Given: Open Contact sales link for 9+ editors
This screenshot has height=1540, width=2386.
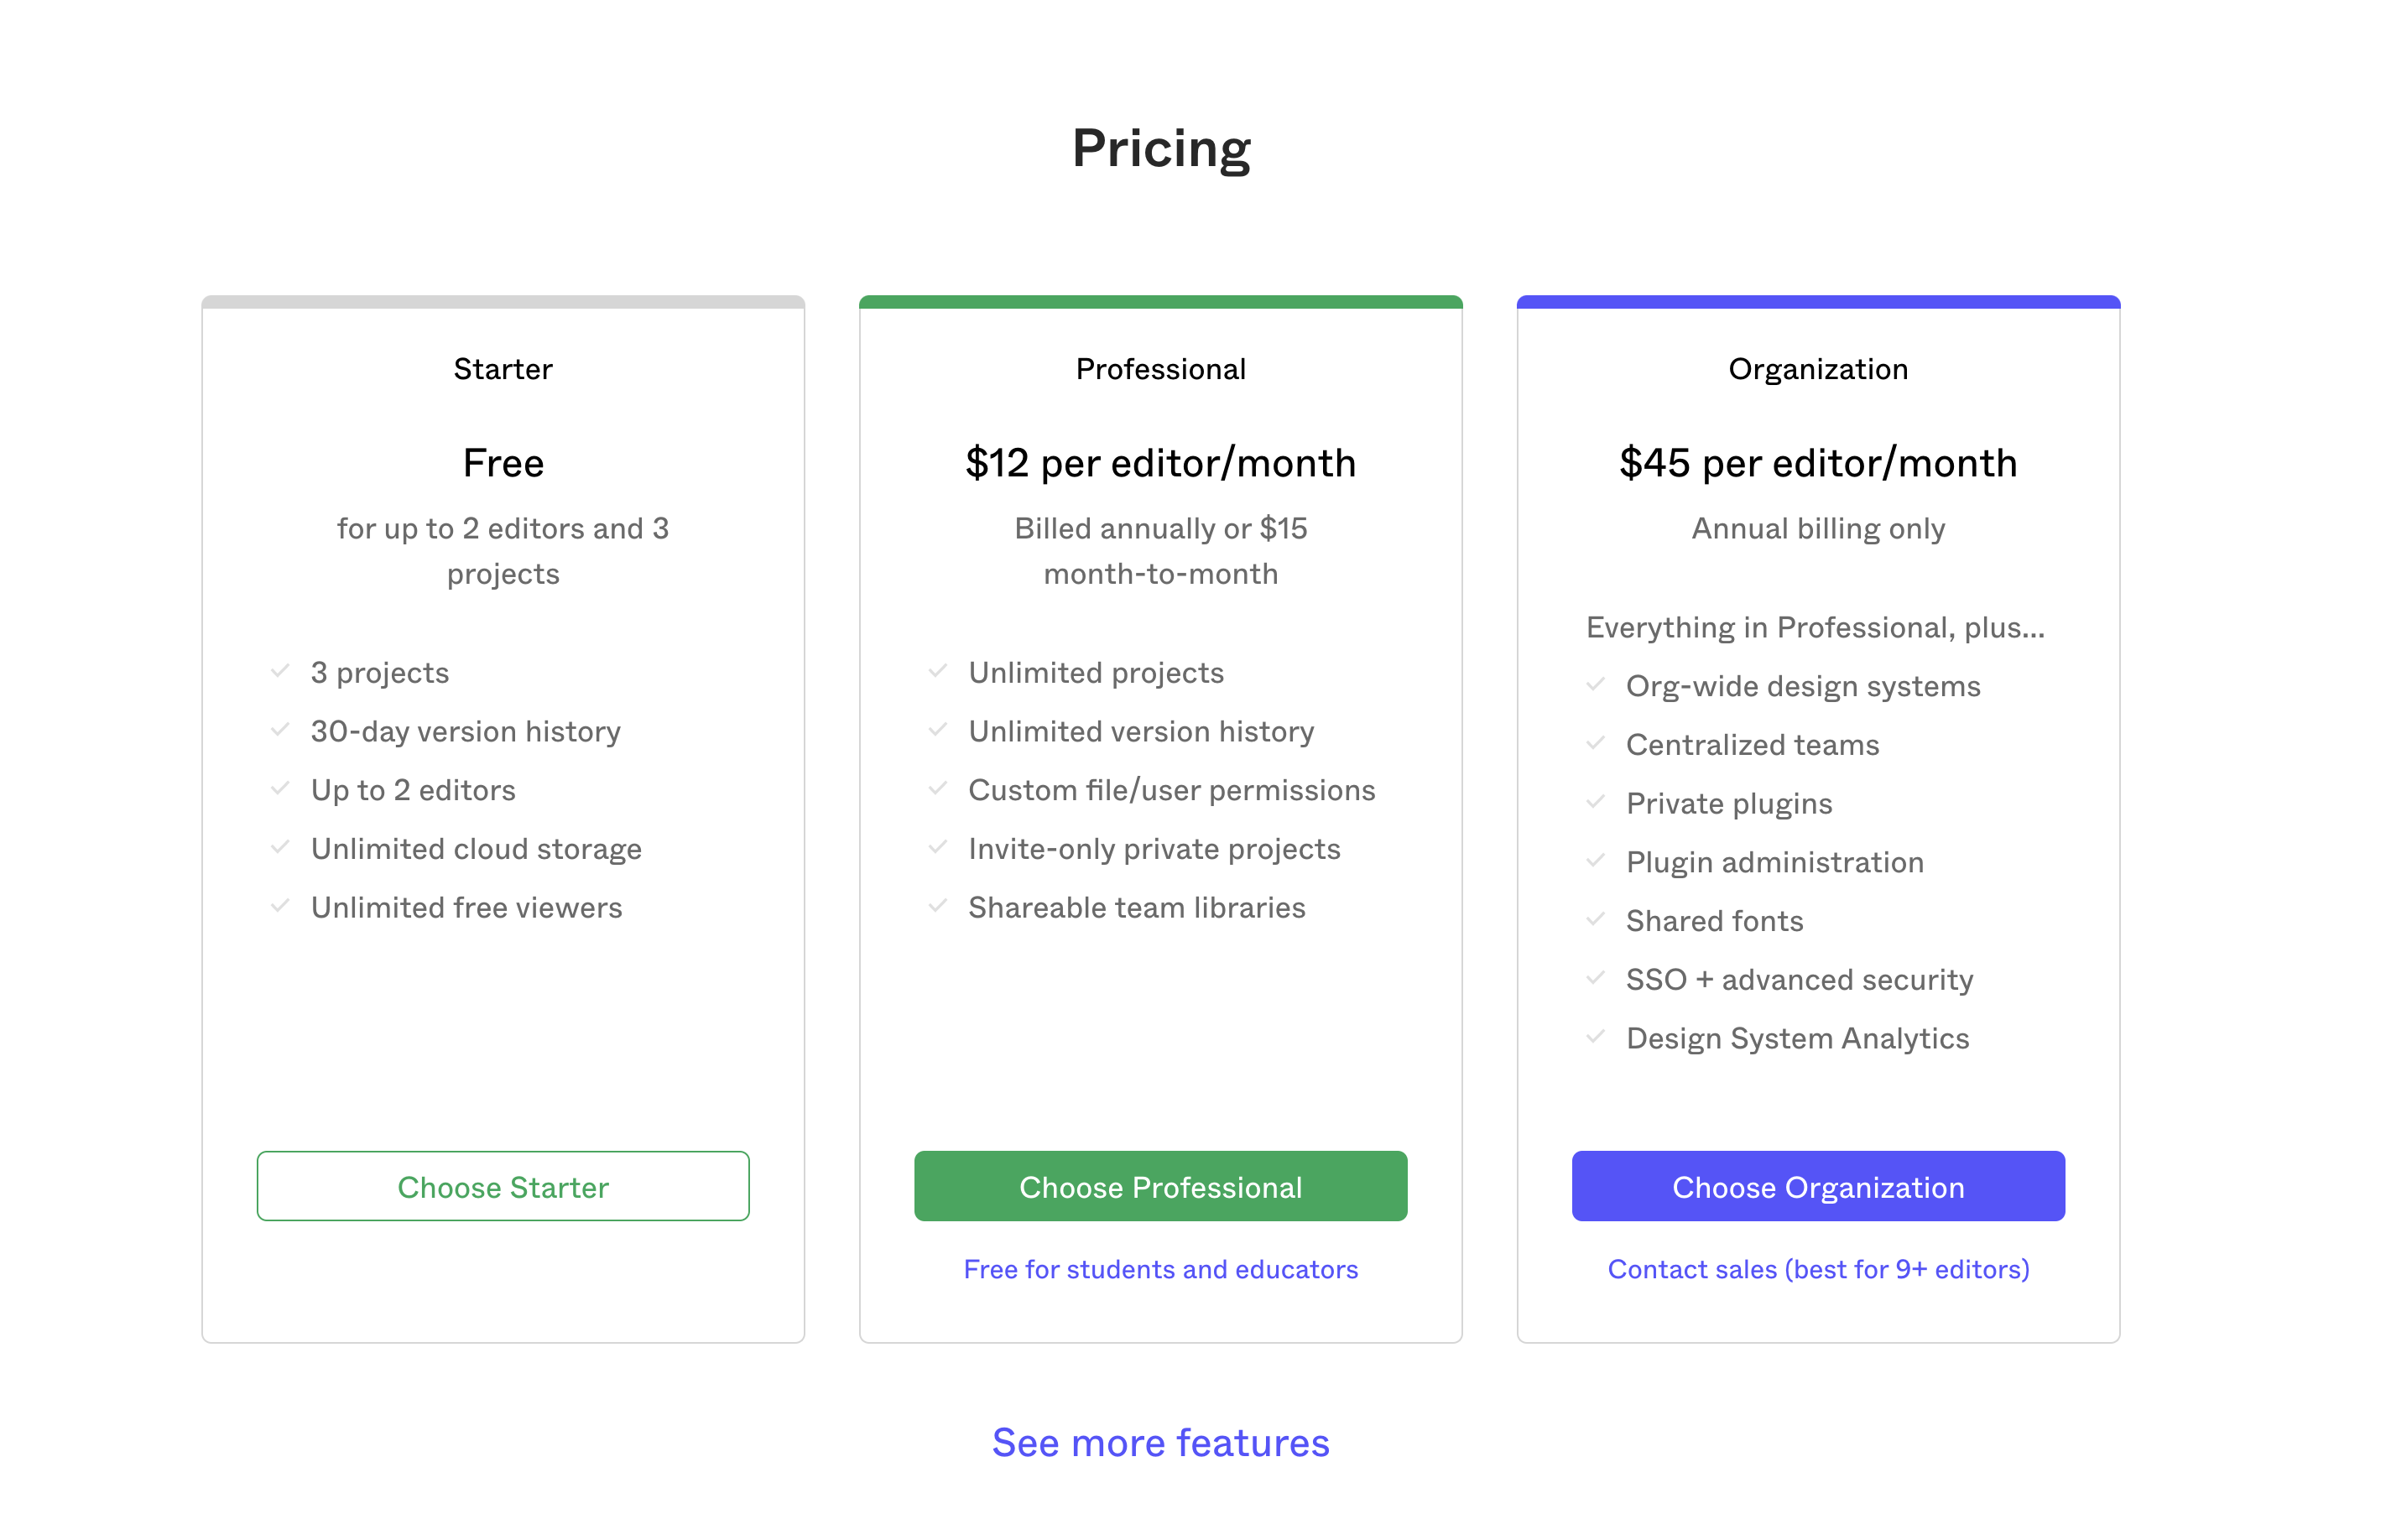Looking at the screenshot, I should click(x=1818, y=1269).
